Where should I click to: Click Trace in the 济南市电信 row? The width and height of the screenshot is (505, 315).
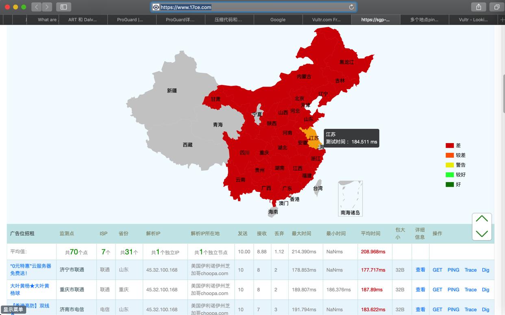tap(470, 310)
